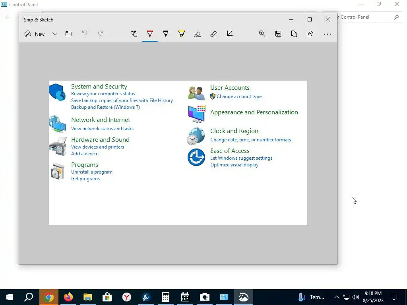Expand the New snip delay dropdown arrow
Screen dimensions: 407x305
[55, 34]
